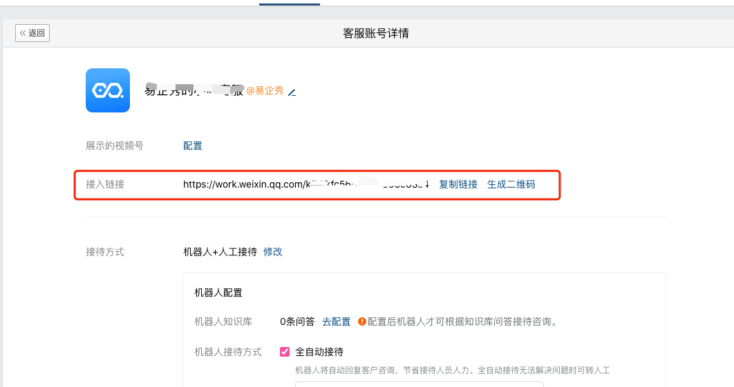Viewport: 734px width, 387px height.
Task: Click the 返回 back button
Action: pos(32,33)
